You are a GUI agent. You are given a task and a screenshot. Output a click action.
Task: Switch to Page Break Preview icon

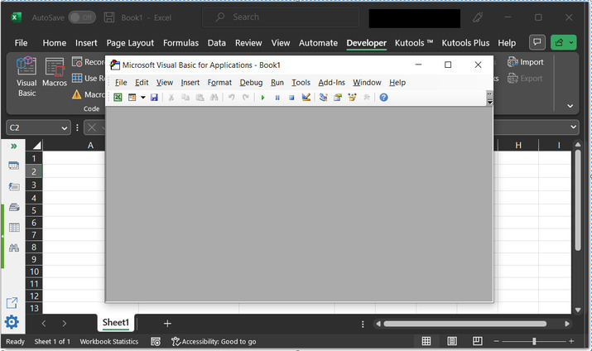pos(477,341)
